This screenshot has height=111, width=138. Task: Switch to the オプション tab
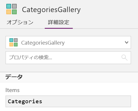[x=20, y=22]
